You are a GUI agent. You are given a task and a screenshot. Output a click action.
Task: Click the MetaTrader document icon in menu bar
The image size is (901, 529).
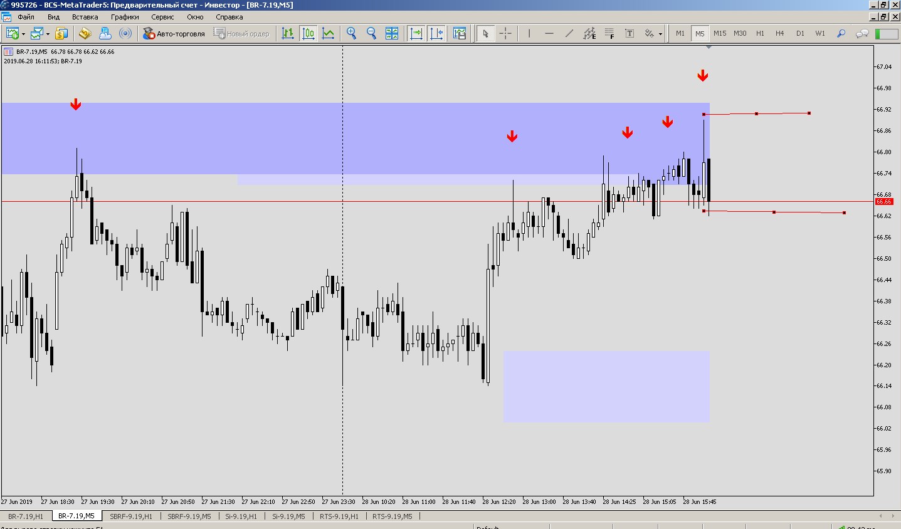(6, 17)
